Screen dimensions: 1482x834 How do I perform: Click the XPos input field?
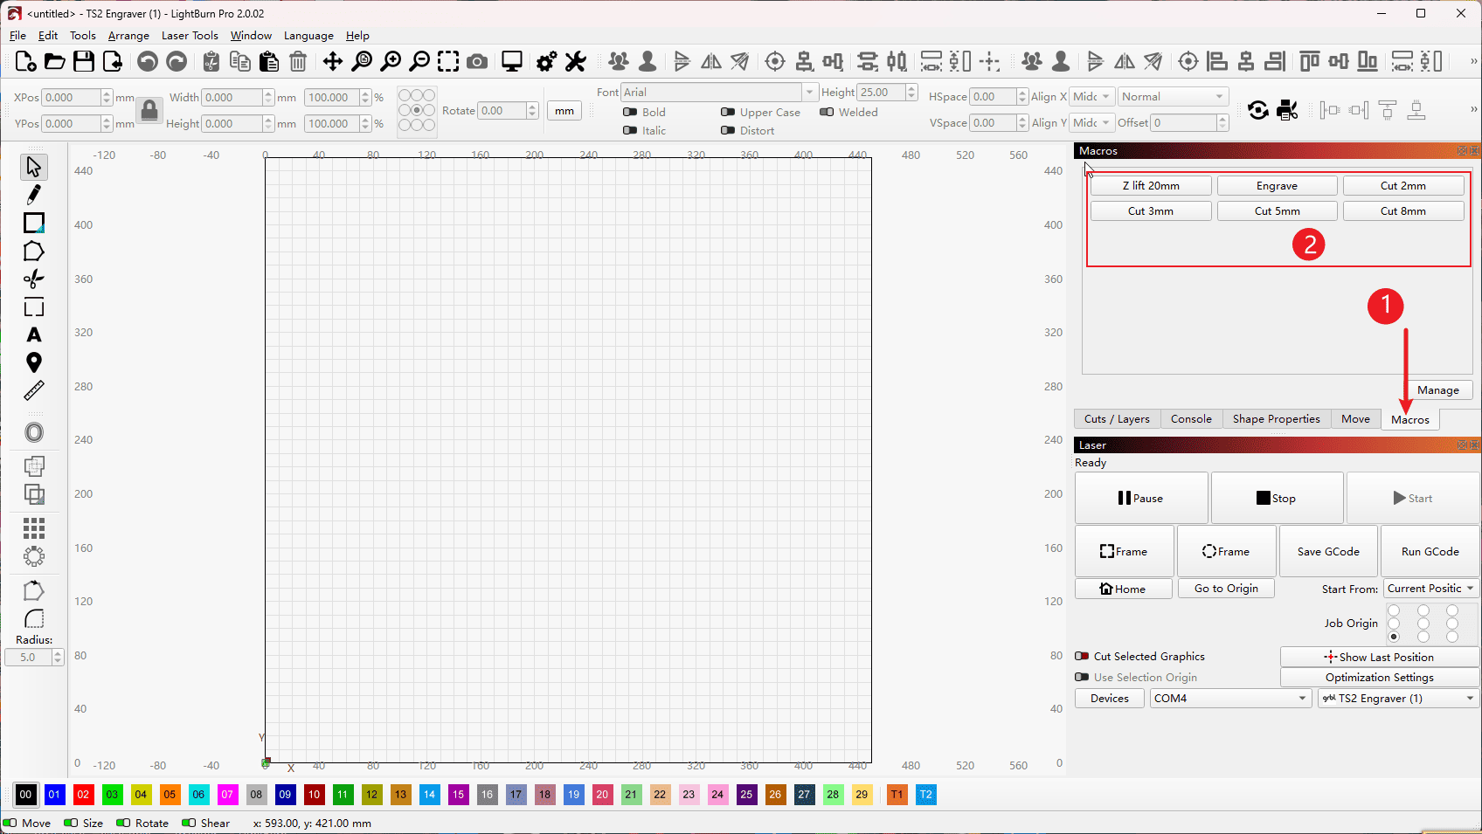coord(72,98)
